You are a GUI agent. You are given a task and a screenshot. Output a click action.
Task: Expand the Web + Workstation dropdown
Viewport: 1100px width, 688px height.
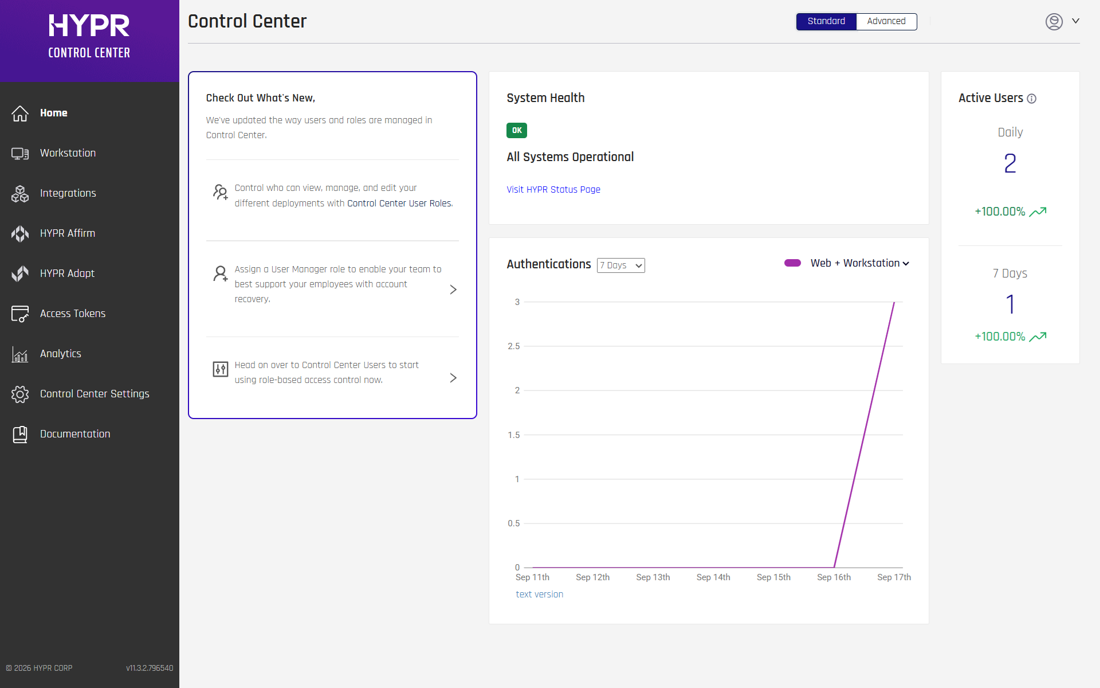pyautogui.click(x=860, y=263)
